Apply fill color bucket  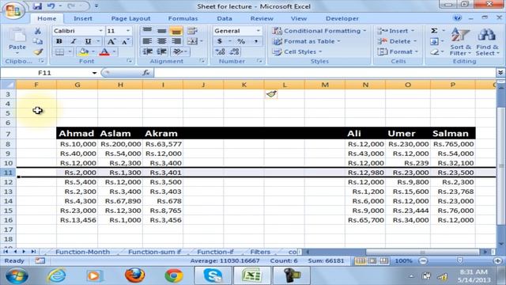84,51
